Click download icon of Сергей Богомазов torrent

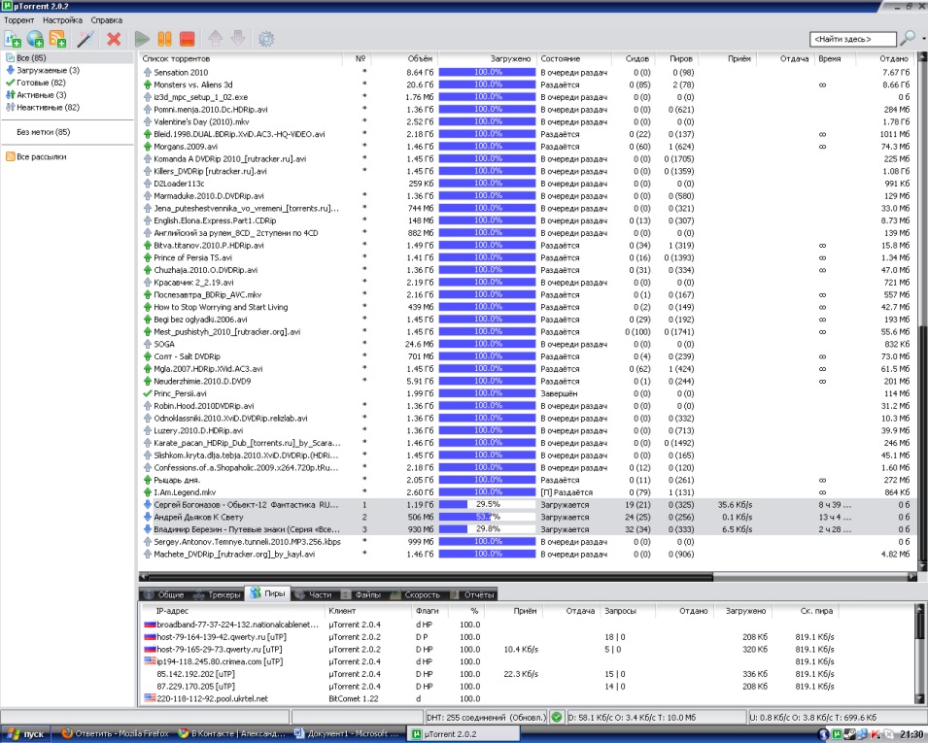tap(148, 505)
